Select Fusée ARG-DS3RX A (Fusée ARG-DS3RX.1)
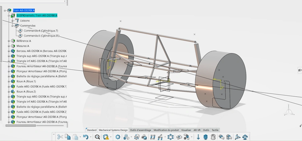The height and width of the screenshot is (141, 302). [42, 87]
